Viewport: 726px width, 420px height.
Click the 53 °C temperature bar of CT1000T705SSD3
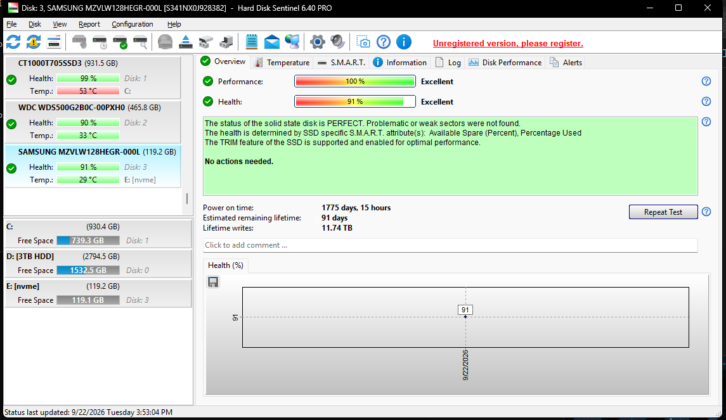[88, 91]
